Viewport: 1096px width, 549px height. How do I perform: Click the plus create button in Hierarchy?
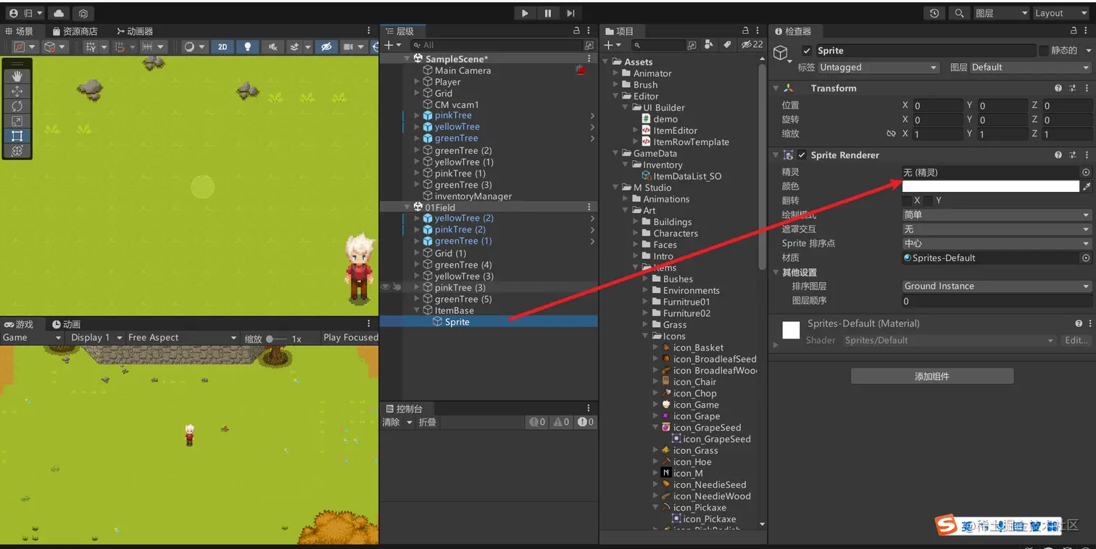pos(391,45)
